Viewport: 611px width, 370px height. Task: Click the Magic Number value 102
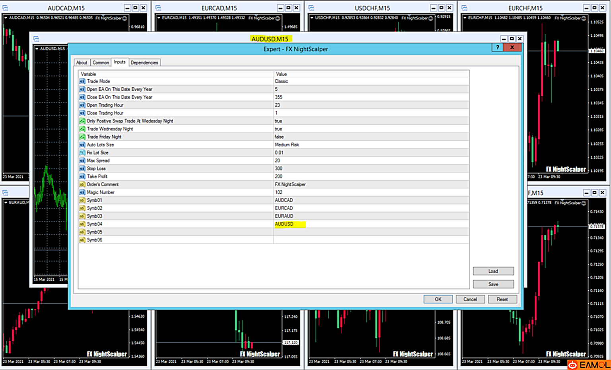(x=279, y=192)
